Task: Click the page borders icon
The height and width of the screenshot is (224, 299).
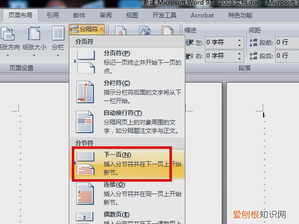Action: click(x=167, y=31)
